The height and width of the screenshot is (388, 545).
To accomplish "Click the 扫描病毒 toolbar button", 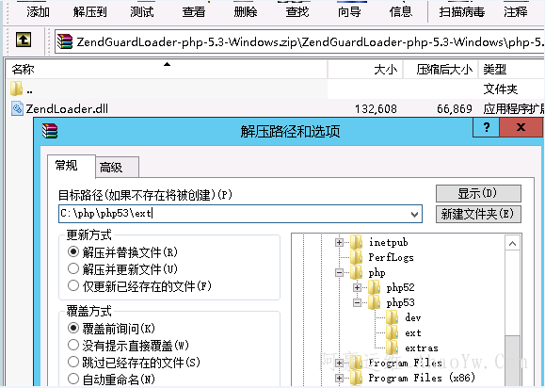I will 461,12.
